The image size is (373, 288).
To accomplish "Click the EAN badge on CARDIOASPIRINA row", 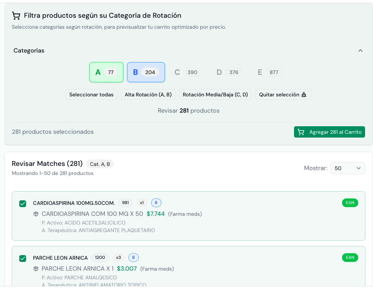I will (x=350, y=203).
